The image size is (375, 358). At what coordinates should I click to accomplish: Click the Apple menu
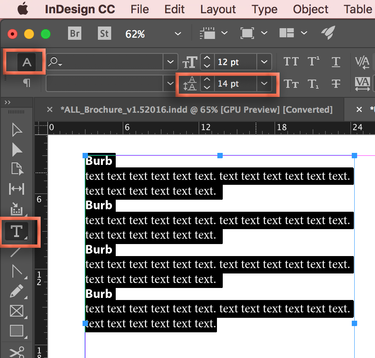(x=23, y=9)
